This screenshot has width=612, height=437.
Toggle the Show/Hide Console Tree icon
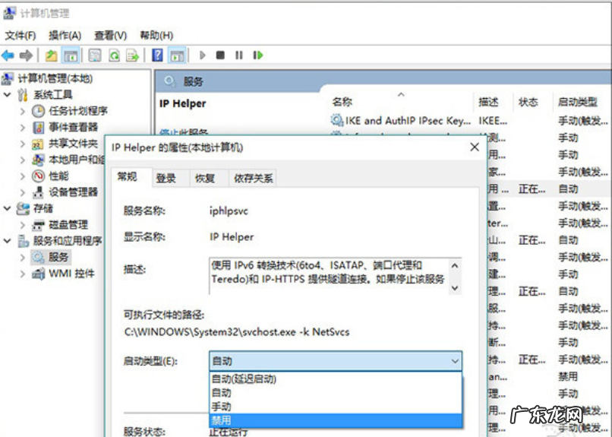[71, 55]
